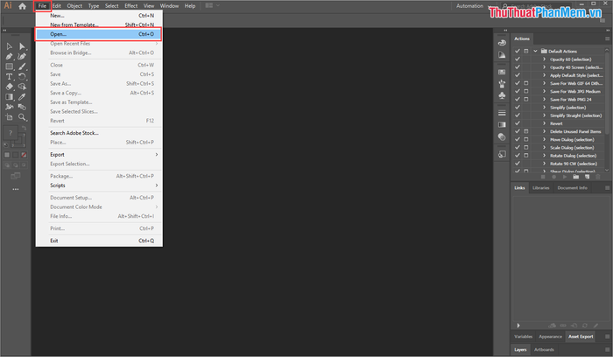Viewport: 613px width, 357px height.
Task: Expand Save For Web GIF 64 action
Action: tap(544, 83)
